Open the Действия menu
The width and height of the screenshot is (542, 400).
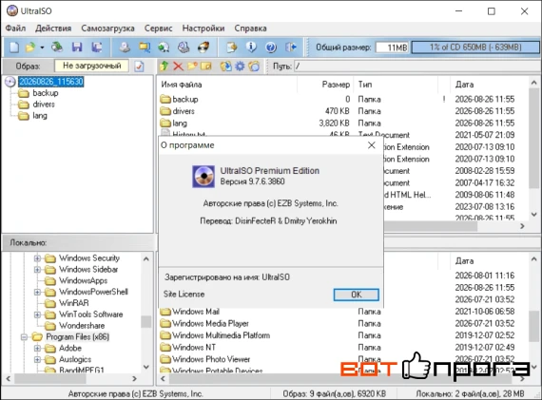pos(53,29)
